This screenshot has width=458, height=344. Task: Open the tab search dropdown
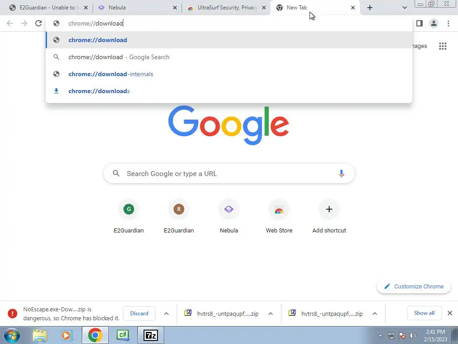click(404, 8)
